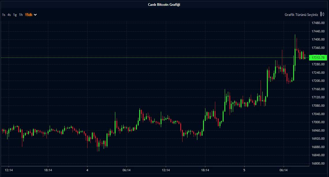Click the 17000.00 price axis label

tap(318, 122)
